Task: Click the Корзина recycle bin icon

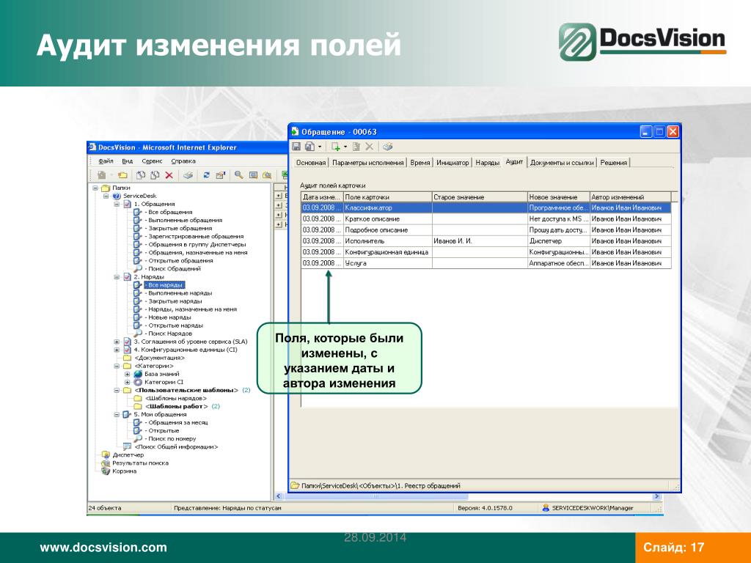Action: pos(106,471)
